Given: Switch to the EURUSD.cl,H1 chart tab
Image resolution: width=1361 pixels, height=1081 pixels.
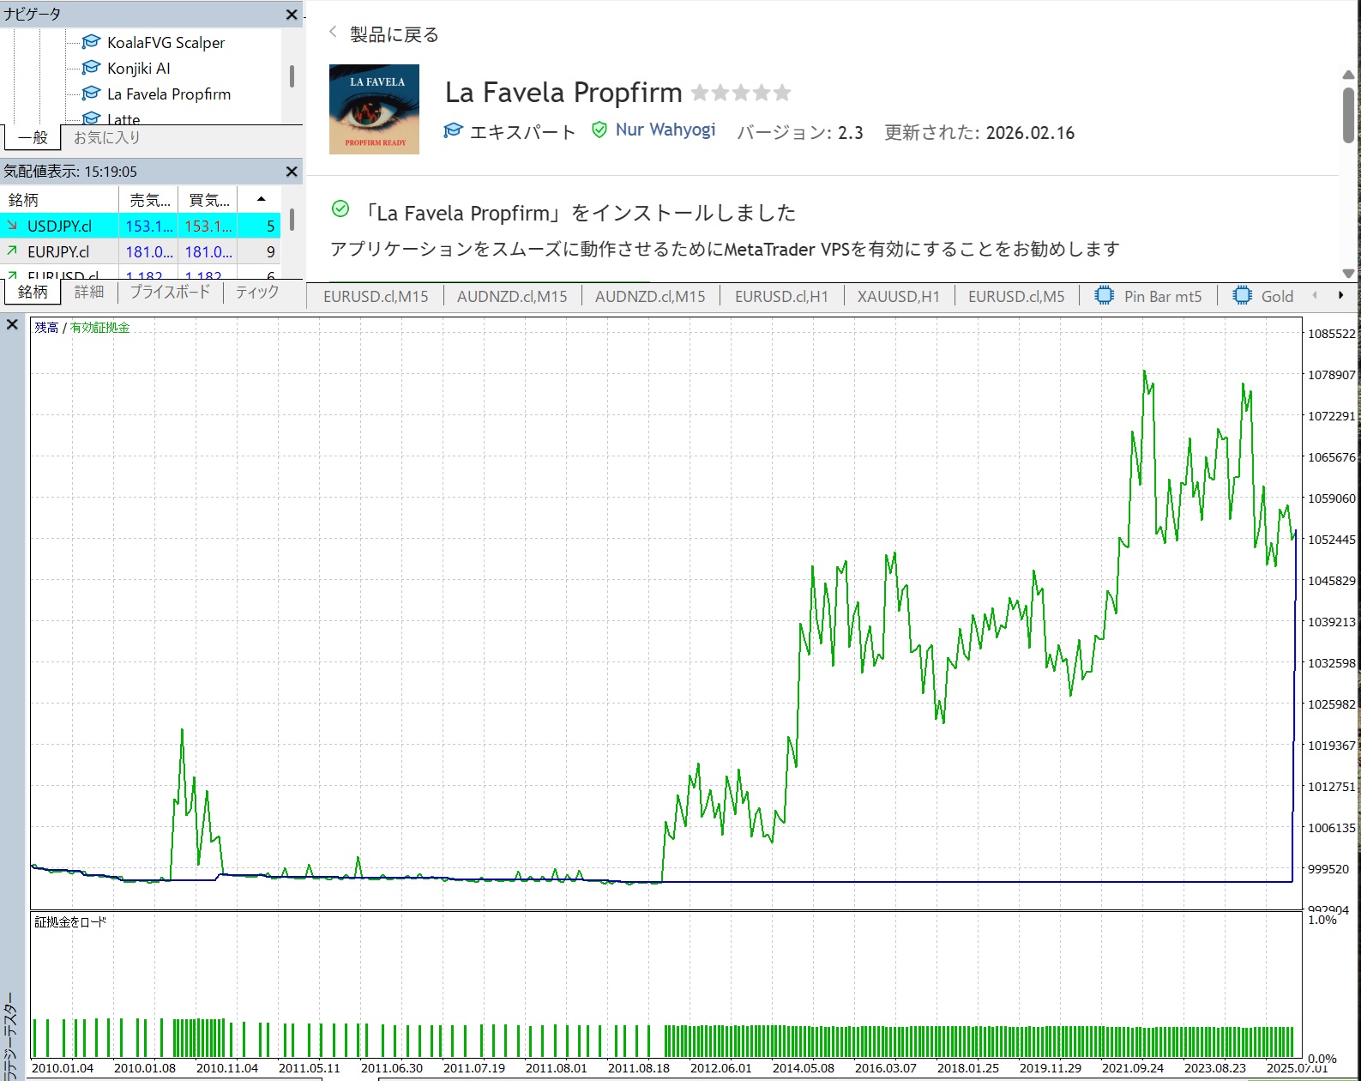Looking at the screenshot, I should click(781, 297).
